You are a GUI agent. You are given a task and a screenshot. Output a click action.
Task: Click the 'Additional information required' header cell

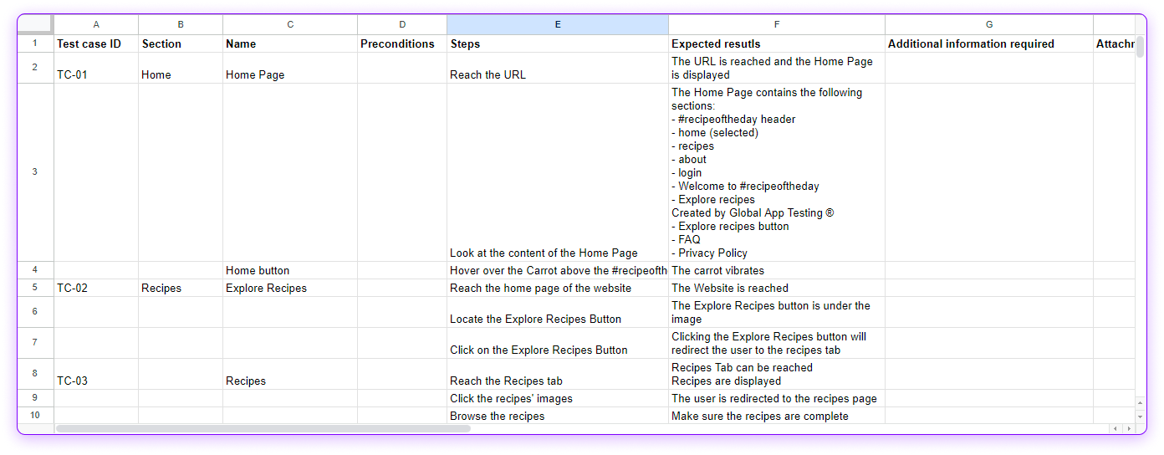click(988, 43)
